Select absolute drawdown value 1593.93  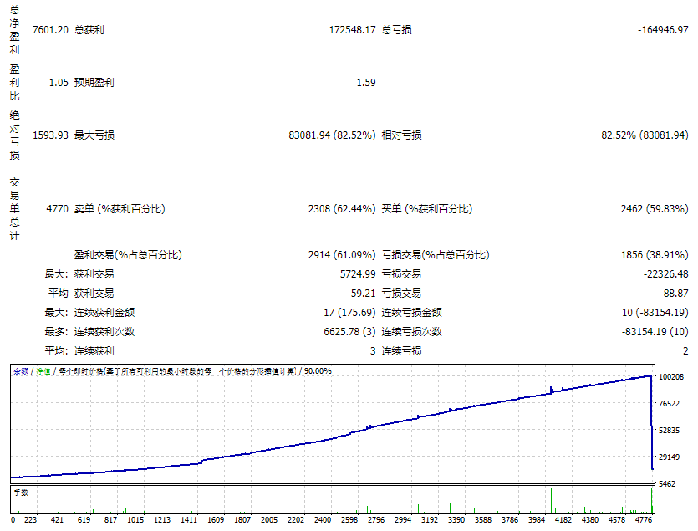click(x=50, y=135)
